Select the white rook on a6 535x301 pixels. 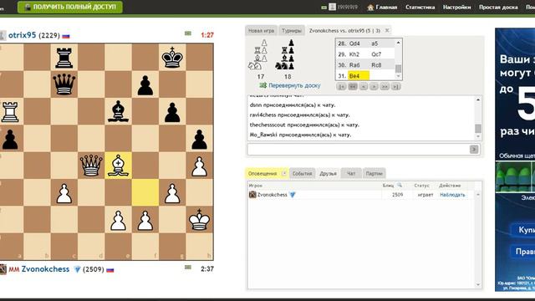tap(10, 111)
